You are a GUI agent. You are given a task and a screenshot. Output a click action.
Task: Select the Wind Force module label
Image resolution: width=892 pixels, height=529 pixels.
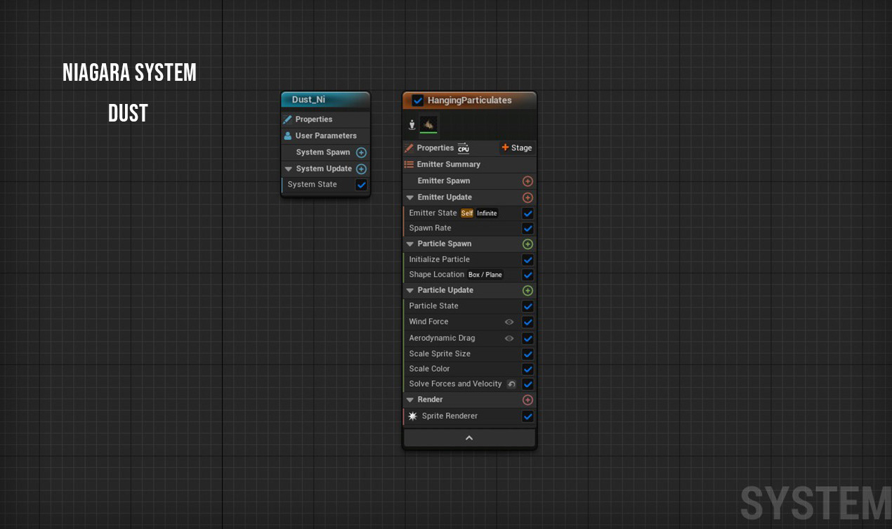tap(428, 322)
